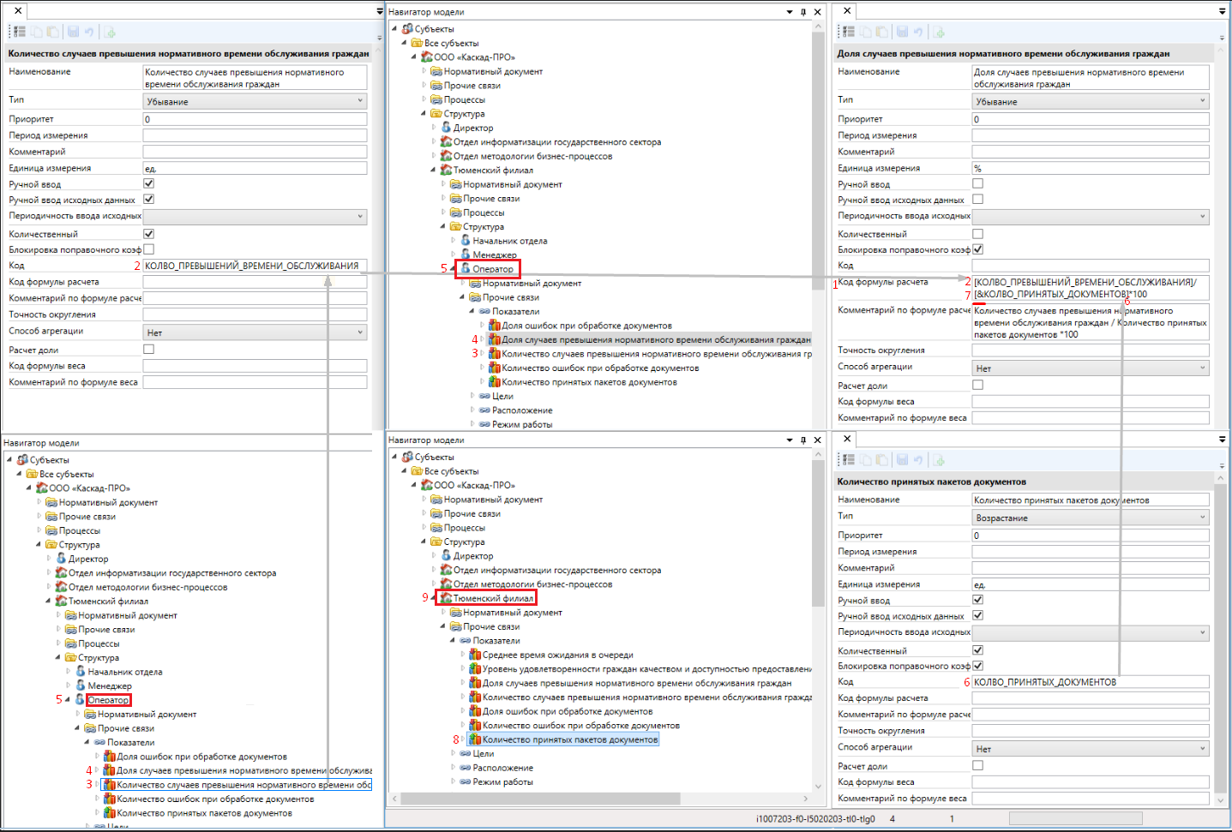1232x832 pixels.
Task: Toggle 'Количественный' in 'Количество случаев превышения' panel
Action: pos(149,233)
